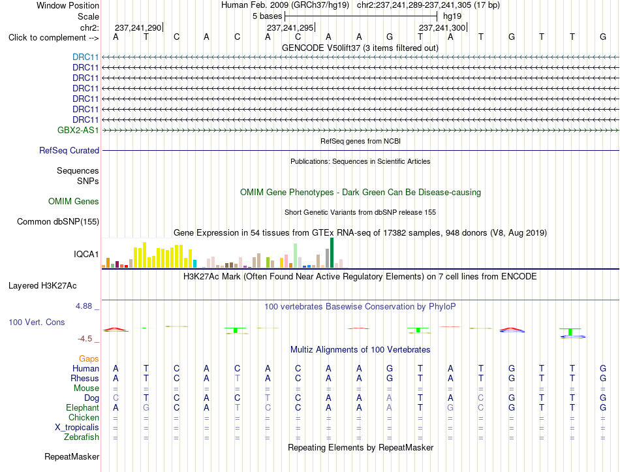Open 'Publications: Sequences in Scientific Articles' title
The width and height of the screenshot is (620, 472).
360,161
